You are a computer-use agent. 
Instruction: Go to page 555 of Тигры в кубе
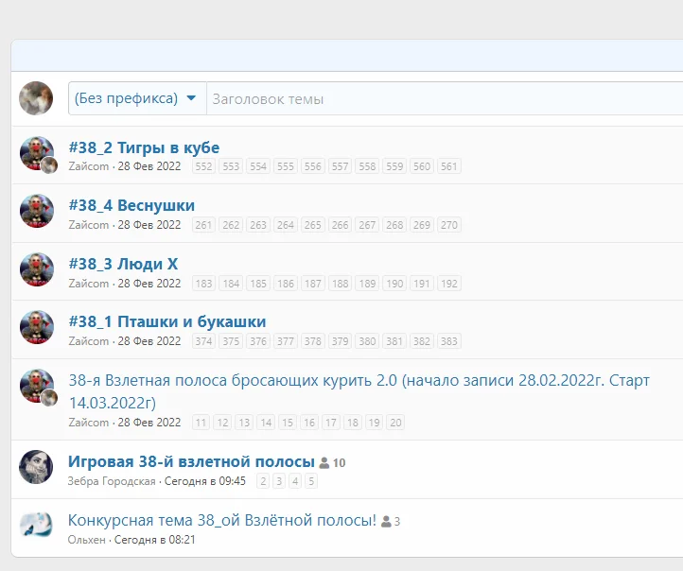click(286, 166)
